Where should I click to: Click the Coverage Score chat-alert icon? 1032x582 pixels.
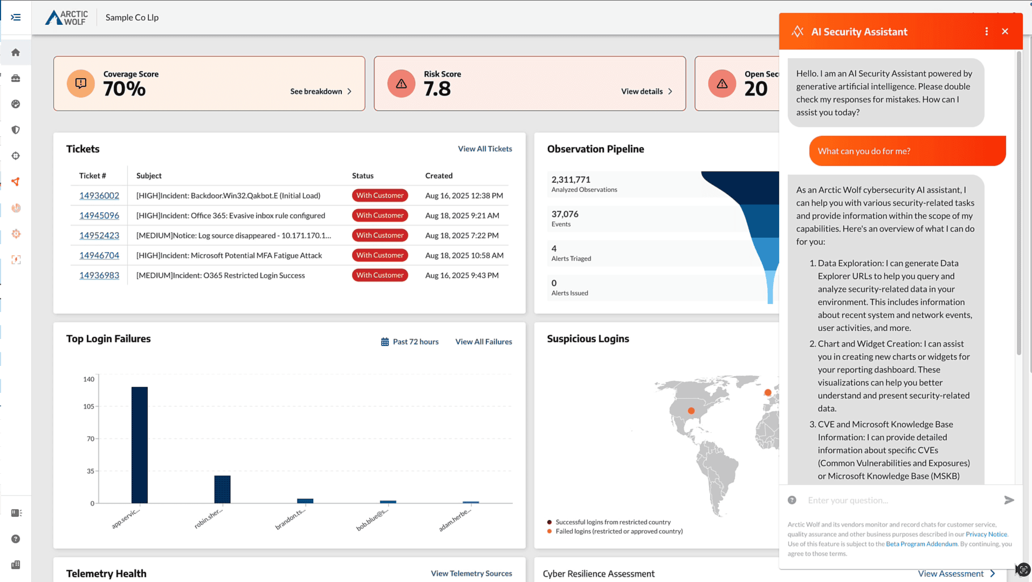(x=81, y=84)
